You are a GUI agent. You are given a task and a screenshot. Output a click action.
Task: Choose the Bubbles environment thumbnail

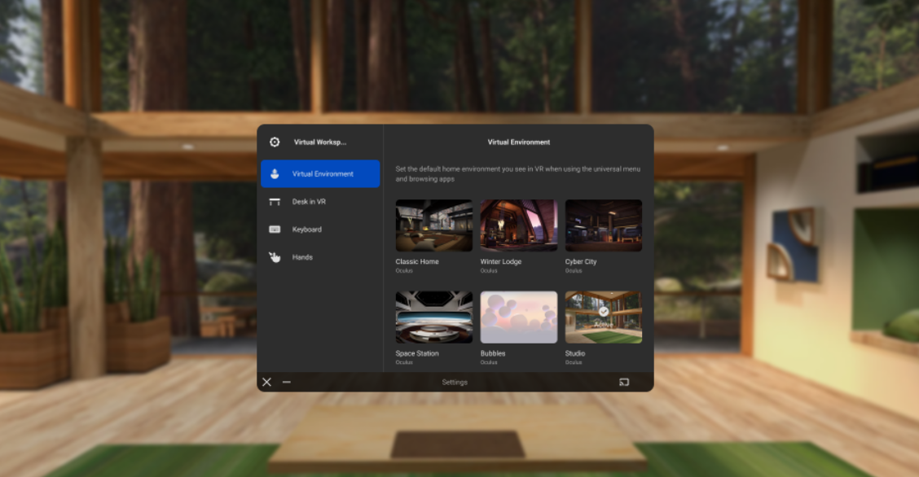click(x=518, y=317)
